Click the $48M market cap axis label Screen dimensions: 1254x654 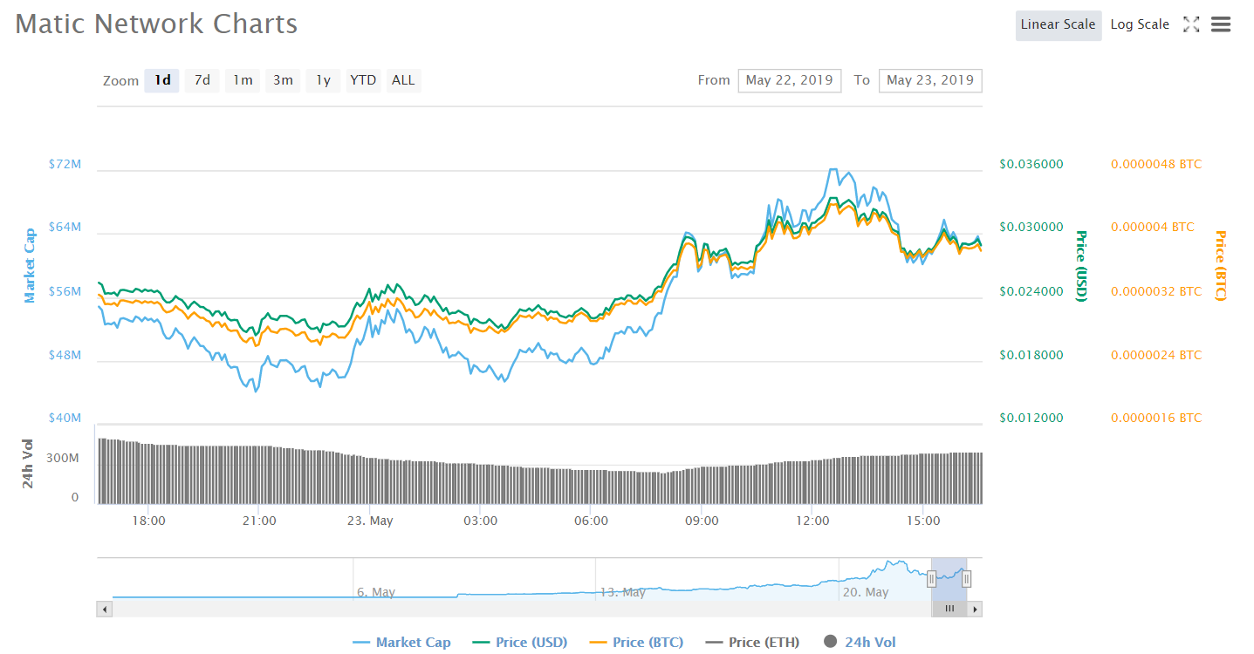point(65,355)
